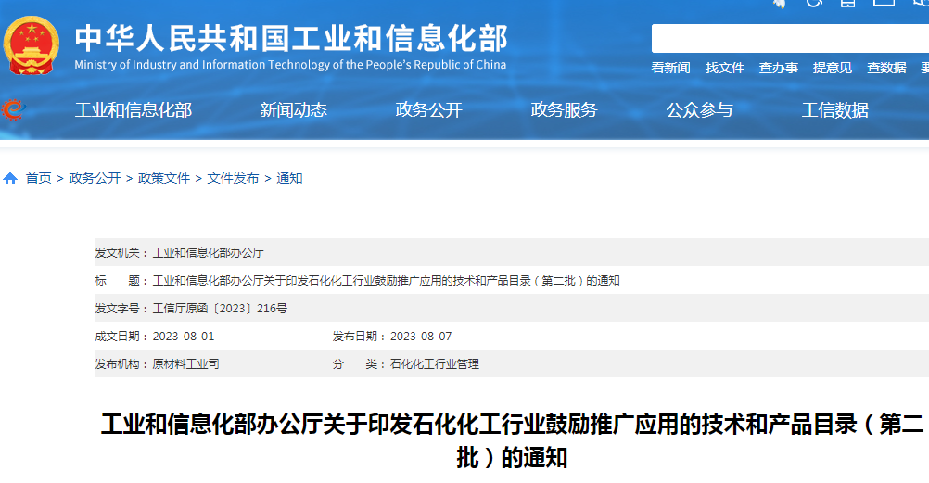The image size is (929, 483).
Task: Go to 首页 via breadcrumb
Action: [39, 178]
